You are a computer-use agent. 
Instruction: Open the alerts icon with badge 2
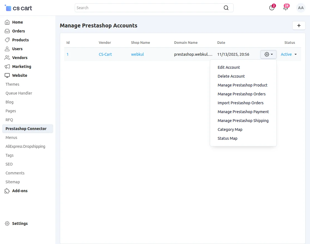pos(272,8)
